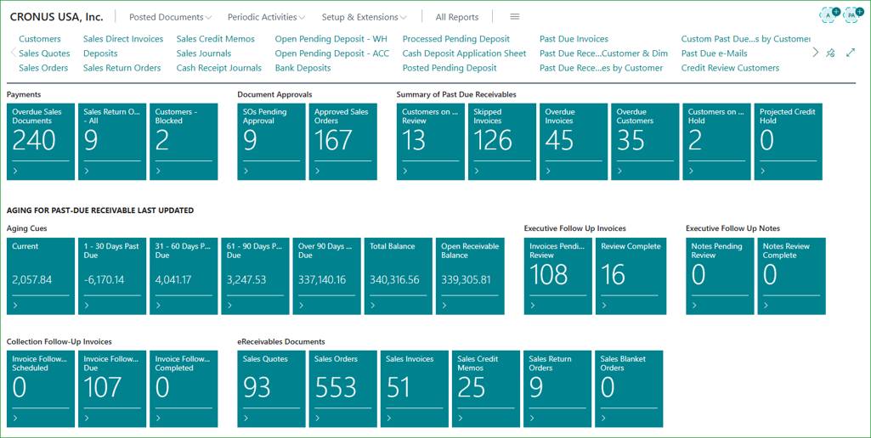Open the Approved Sales Orders tile
Screen dimensions: 871x438
point(342,142)
